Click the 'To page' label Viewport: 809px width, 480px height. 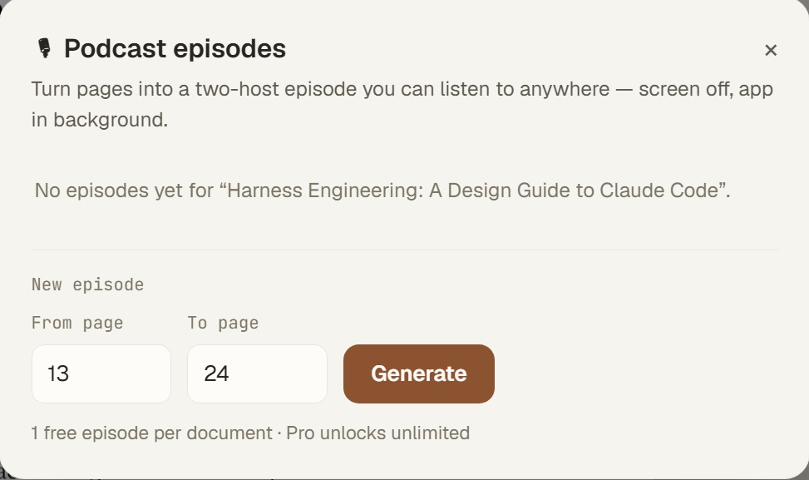[223, 323]
